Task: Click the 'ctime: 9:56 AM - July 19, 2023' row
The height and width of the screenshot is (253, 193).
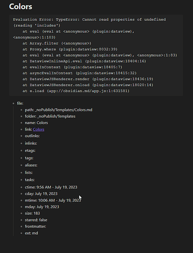Action: tap(51, 187)
